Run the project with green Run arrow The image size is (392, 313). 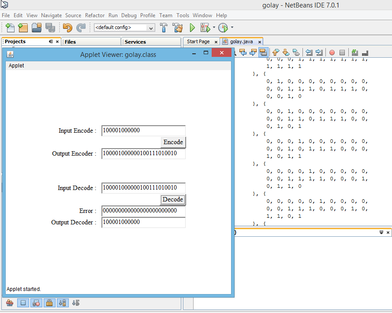[x=193, y=27]
